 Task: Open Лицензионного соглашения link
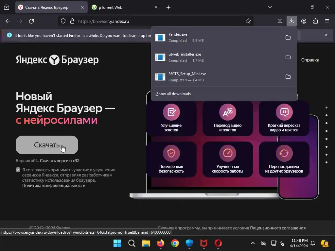point(277,228)
